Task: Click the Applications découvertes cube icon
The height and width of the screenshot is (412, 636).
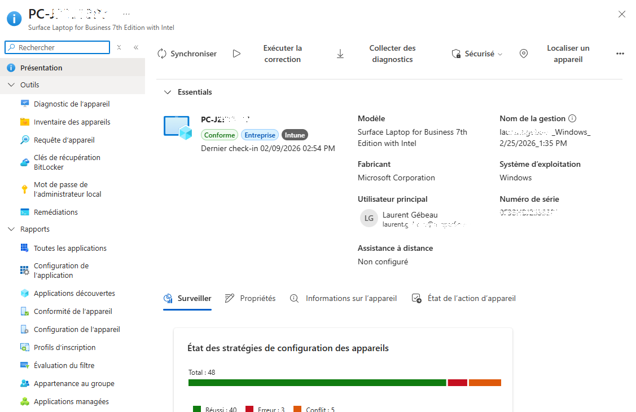Action: point(25,293)
